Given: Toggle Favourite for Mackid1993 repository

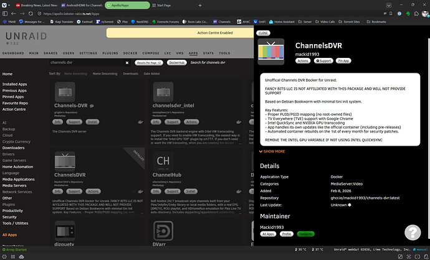Looking at the screenshot, I should pos(305,234).
